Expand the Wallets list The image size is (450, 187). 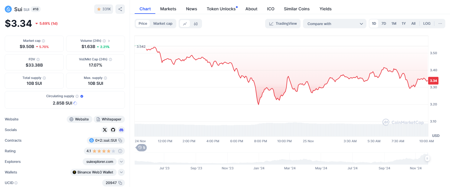pyautogui.click(x=121, y=172)
